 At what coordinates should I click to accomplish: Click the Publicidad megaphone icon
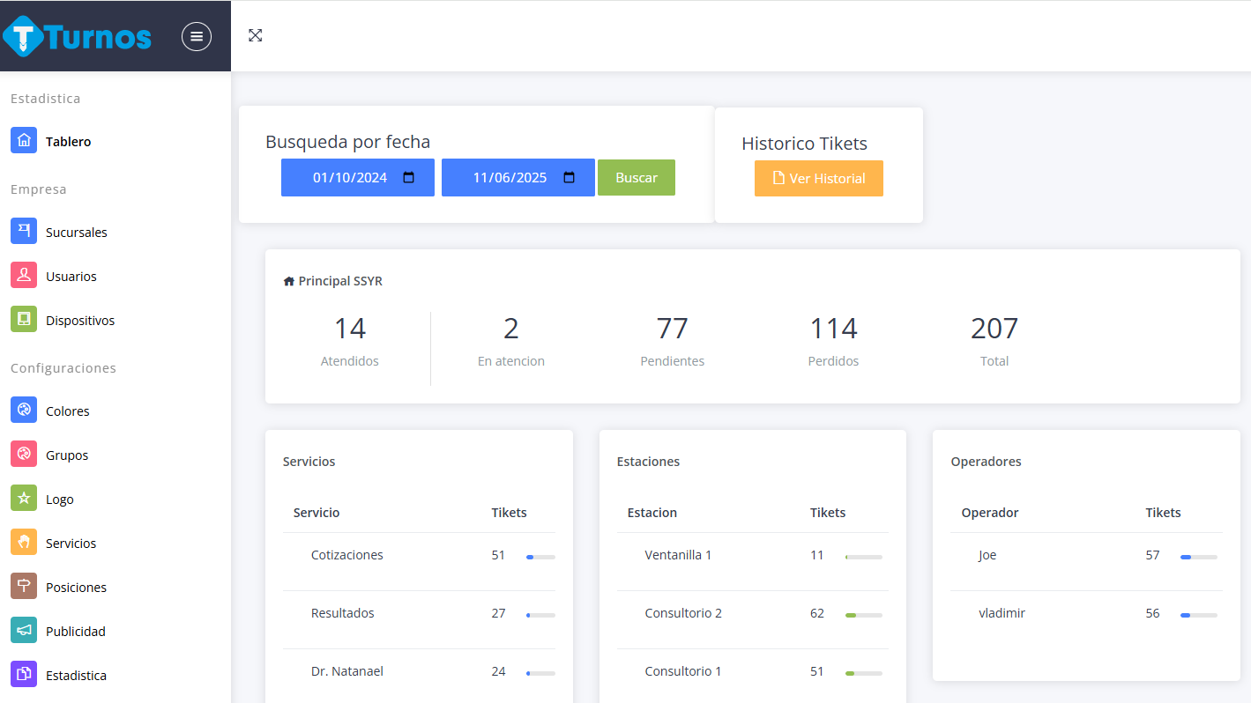click(24, 631)
